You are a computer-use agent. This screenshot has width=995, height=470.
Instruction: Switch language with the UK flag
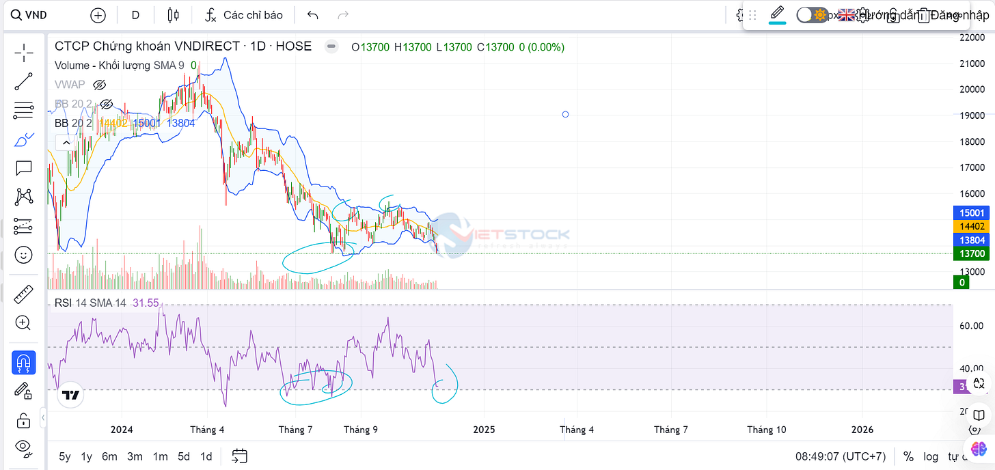coord(847,14)
